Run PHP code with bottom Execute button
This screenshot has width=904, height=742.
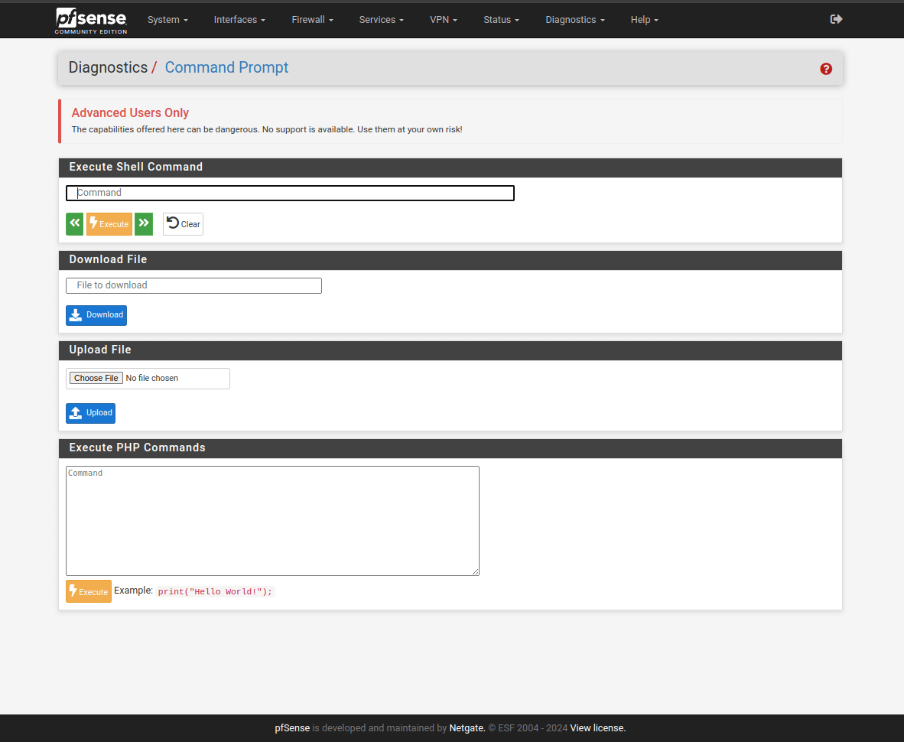point(89,591)
